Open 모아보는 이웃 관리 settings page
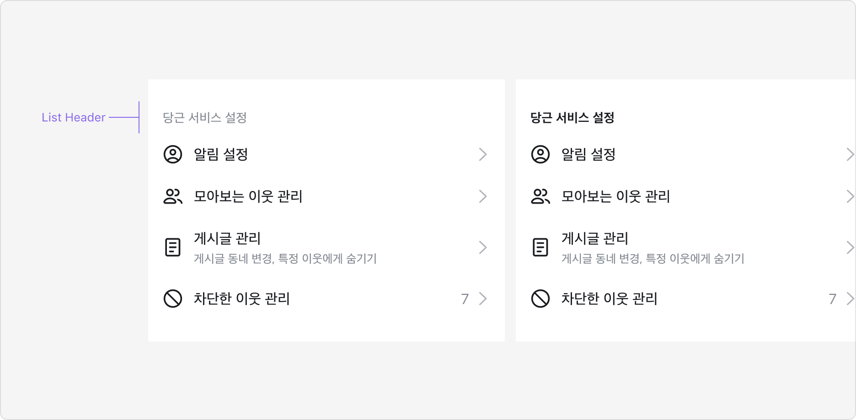 pyautogui.click(x=248, y=197)
